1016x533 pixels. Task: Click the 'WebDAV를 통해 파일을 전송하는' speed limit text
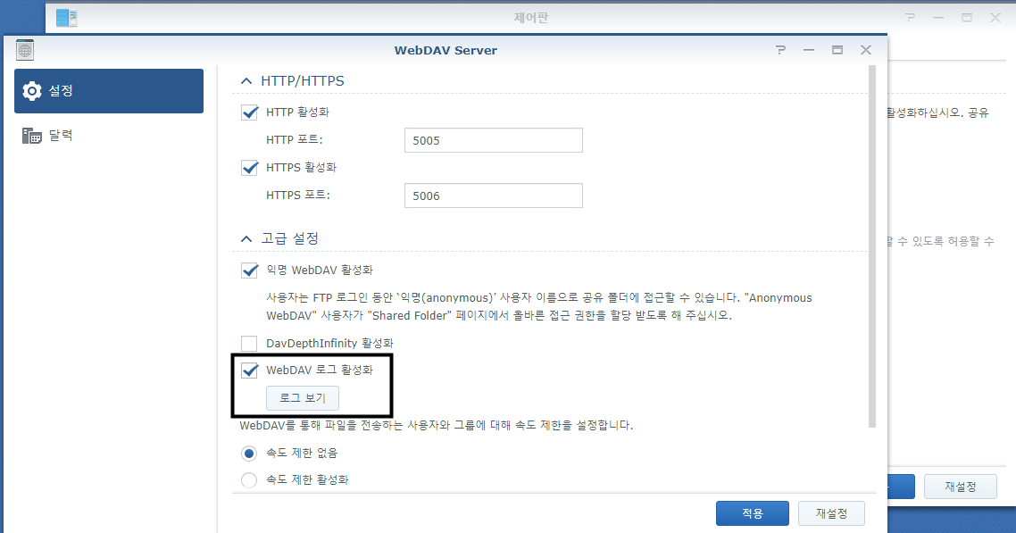436,426
